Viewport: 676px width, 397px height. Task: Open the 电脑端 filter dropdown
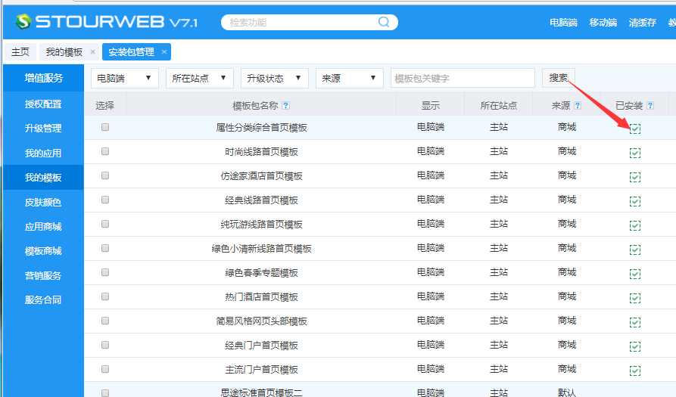click(x=125, y=78)
